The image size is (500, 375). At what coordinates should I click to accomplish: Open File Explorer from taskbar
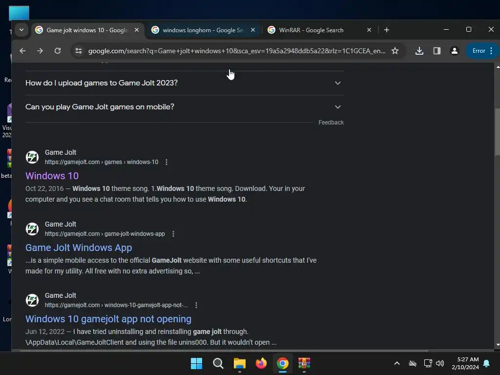click(239, 363)
